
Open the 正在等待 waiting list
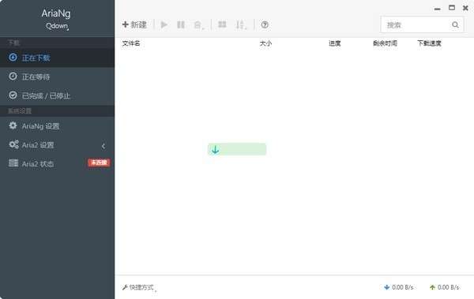point(57,77)
